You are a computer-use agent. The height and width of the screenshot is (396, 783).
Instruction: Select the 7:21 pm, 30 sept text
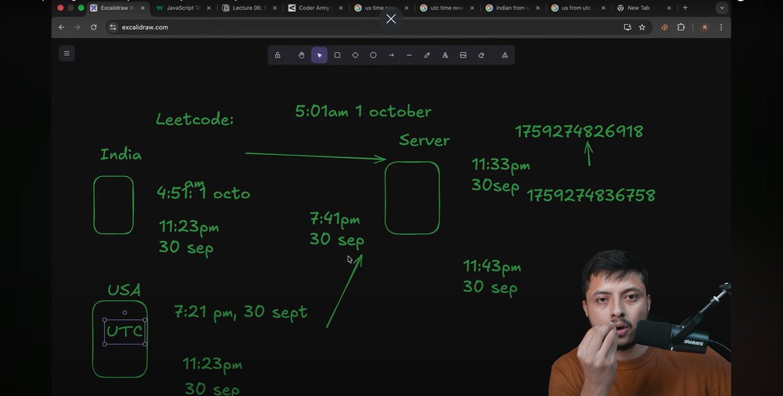(241, 312)
